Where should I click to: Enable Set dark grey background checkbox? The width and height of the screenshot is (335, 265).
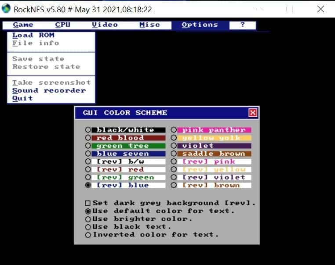87,203
